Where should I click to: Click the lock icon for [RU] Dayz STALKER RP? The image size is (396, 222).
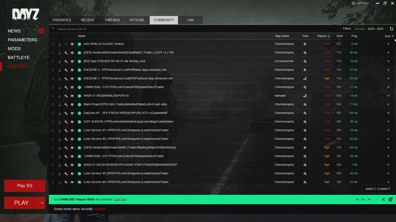[59, 61]
